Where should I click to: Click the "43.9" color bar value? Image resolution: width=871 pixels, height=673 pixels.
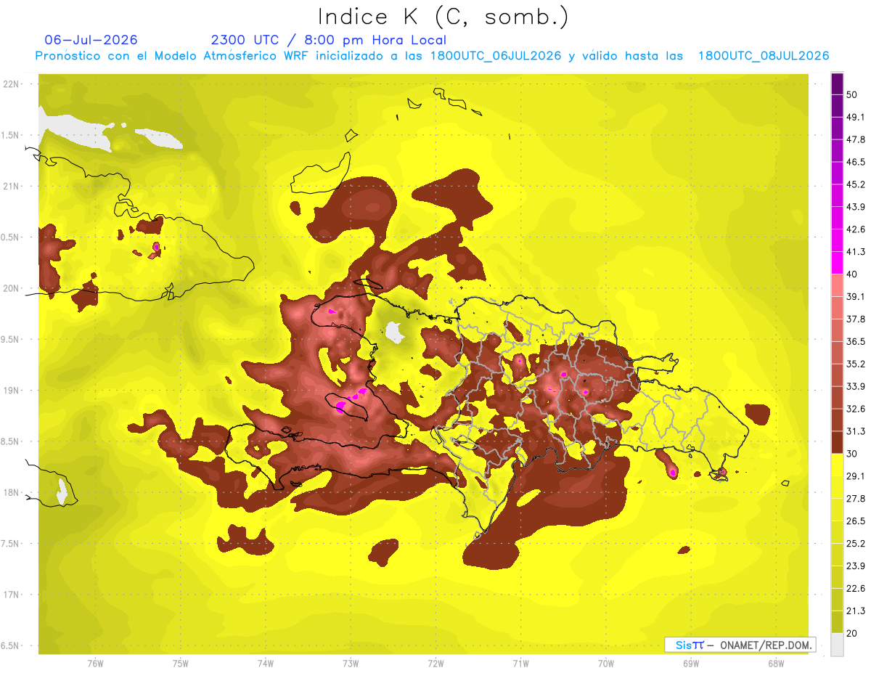point(855,207)
